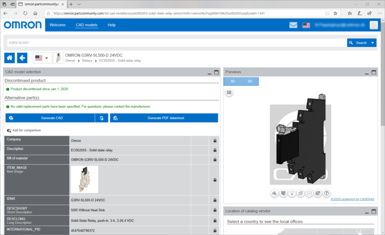385x235 pixels.
Task: Open the mail envelope icon in header
Action: 293,25
